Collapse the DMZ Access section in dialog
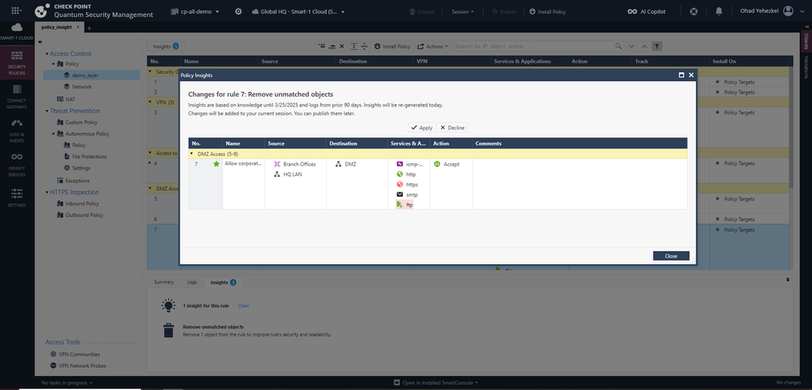 191,154
